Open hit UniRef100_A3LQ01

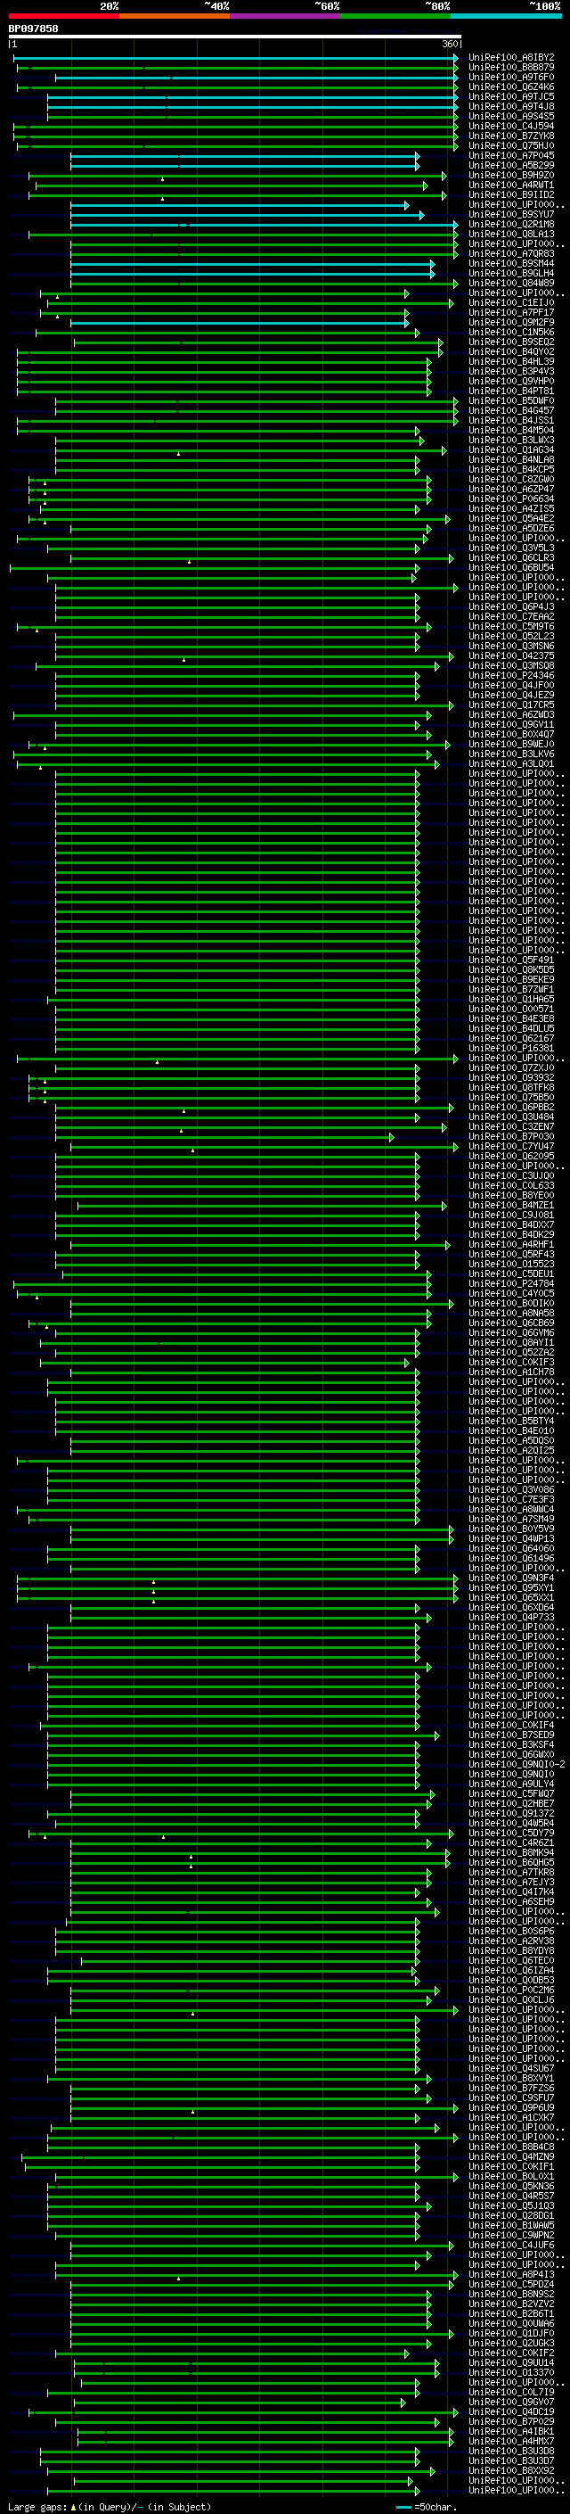point(510,764)
